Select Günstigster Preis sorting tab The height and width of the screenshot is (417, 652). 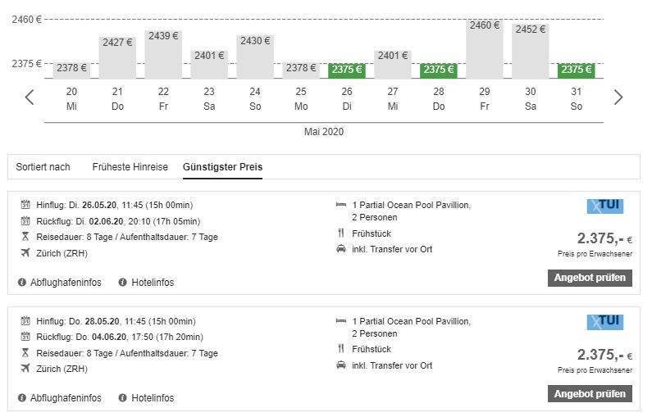coord(222,167)
